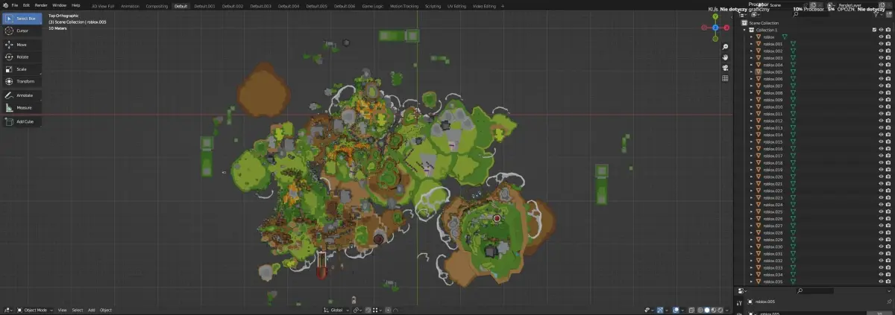Expand the roblox.002 object row
Screen dimensions: 895x315
point(752,51)
